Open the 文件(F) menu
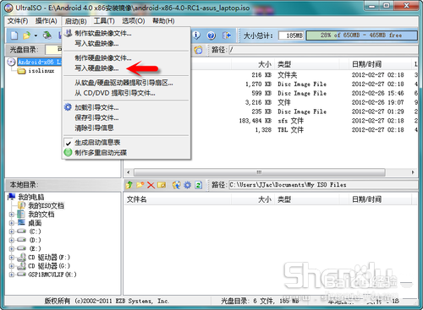Image resolution: width=423 pixels, height=310 pixels. 18,21
